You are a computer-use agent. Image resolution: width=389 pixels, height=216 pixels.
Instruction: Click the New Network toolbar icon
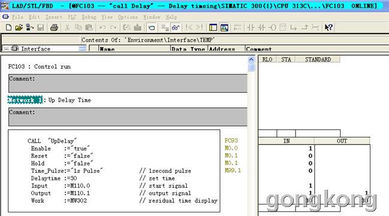tap(238, 28)
